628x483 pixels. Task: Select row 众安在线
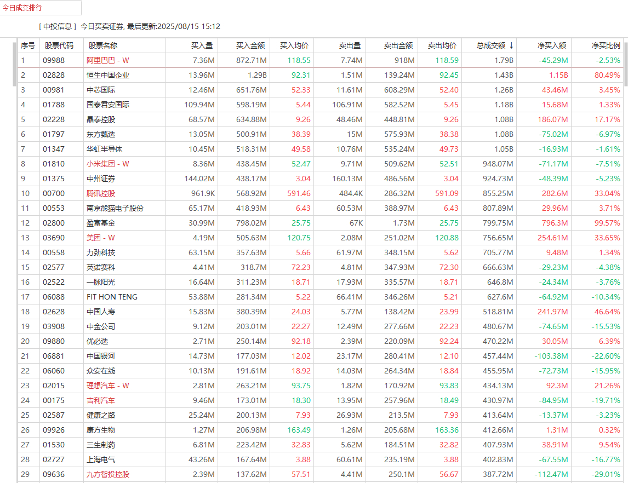click(x=321, y=371)
